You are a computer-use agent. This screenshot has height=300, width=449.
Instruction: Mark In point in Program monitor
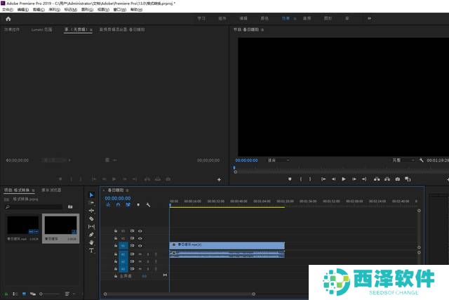(x=301, y=179)
